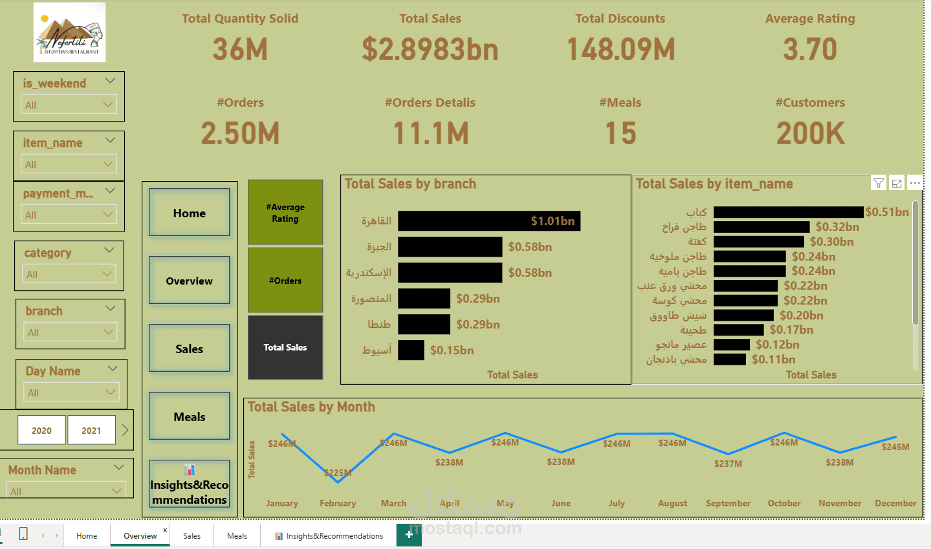Close the Overview page tab via its x
Screen dimensions: 931x549
coord(165,530)
